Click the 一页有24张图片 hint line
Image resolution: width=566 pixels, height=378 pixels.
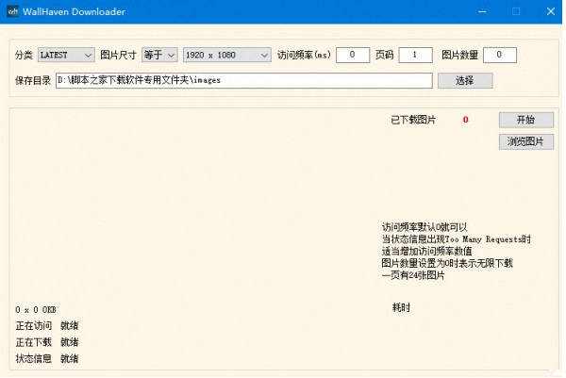click(x=413, y=275)
